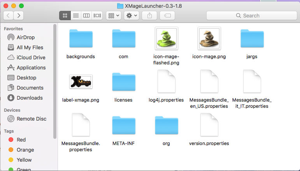Go to Downloads in the sidebar
Image resolution: width=300 pixels, height=171 pixels.
coord(30,98)
